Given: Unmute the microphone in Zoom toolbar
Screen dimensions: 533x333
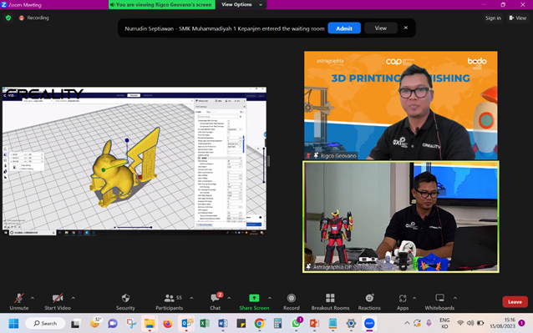Looking at the screenshot, I should pos(19,302).
